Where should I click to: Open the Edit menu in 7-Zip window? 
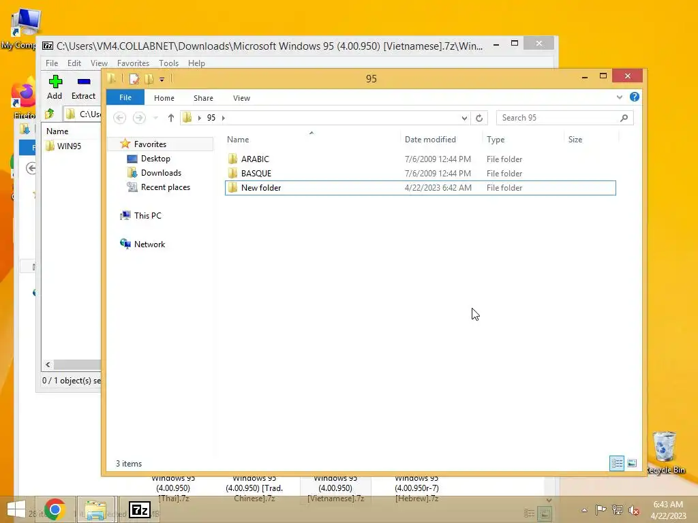pos(74,63)
